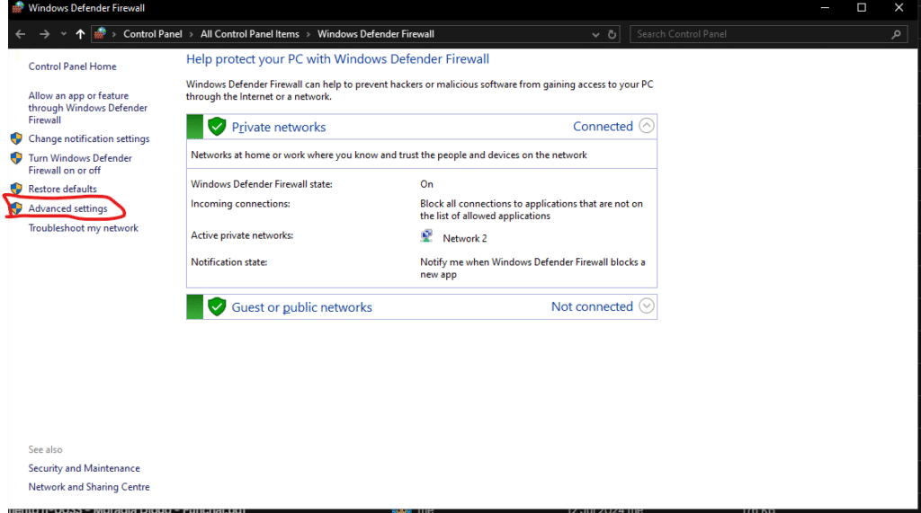Click the shield icon beside Restore defaults

coord(16,189)
